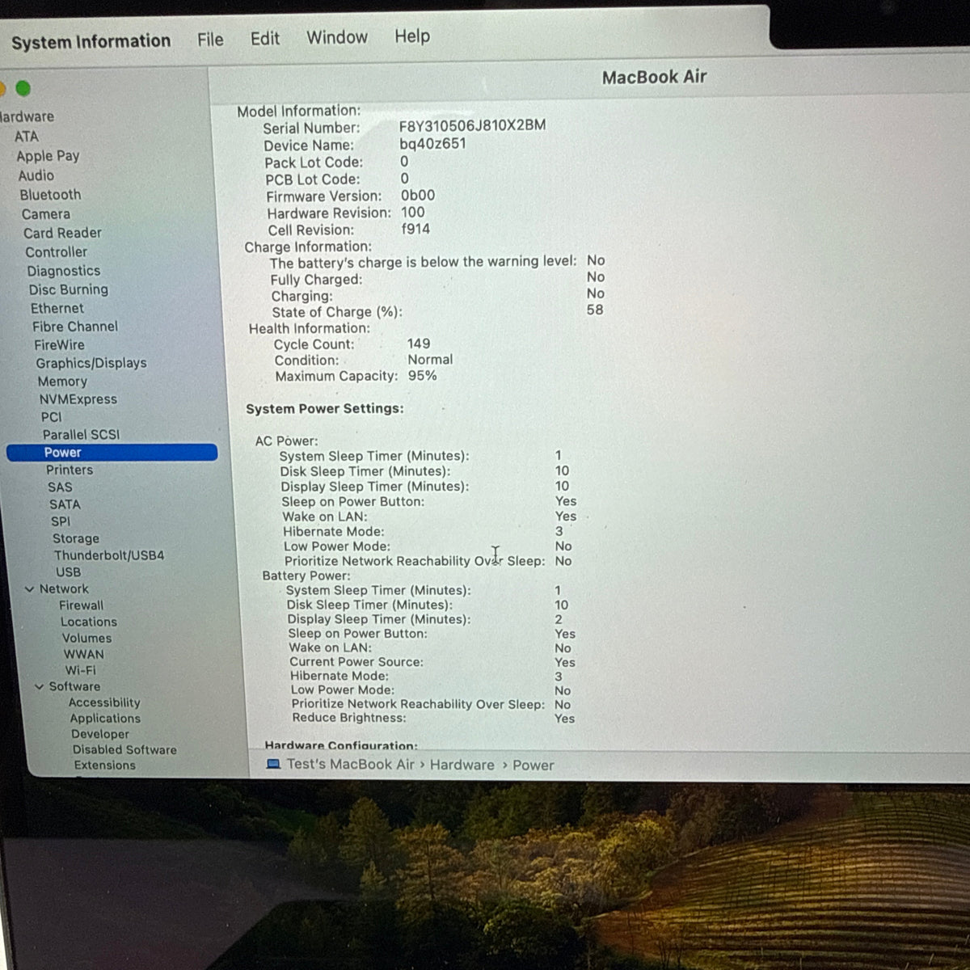This screenshot has width=970, height=970.
Task: Click the Condition value Normal
Action: tap(430, 360)
